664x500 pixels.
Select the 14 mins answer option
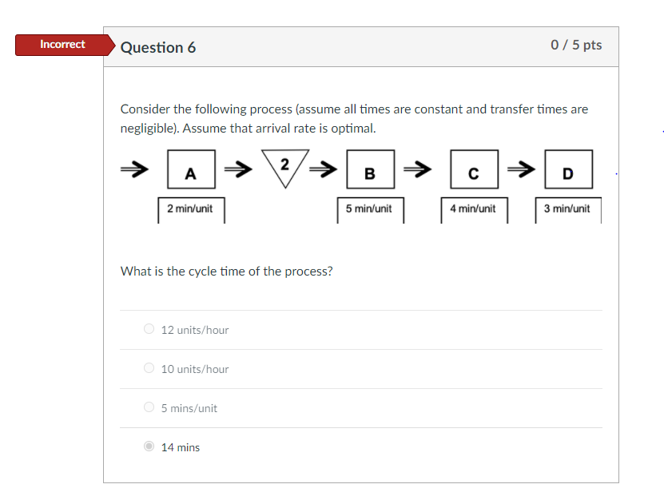149,446
